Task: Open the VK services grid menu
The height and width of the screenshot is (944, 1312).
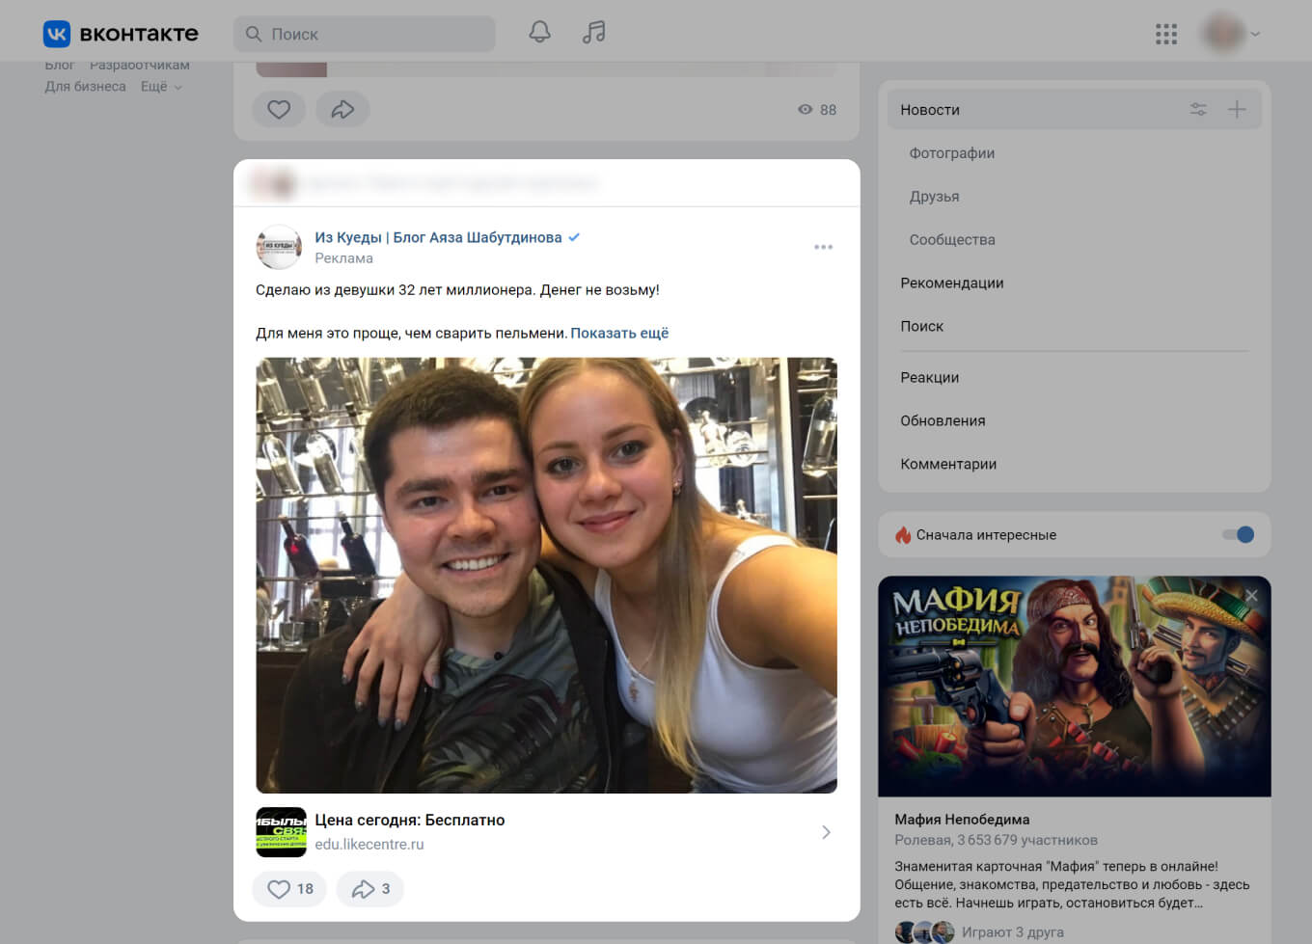Action: pos(1165,35)
